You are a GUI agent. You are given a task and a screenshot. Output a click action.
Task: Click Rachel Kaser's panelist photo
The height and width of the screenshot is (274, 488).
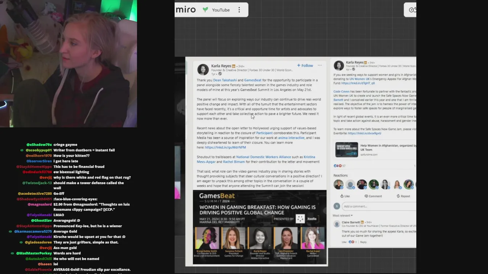(313, 239)
